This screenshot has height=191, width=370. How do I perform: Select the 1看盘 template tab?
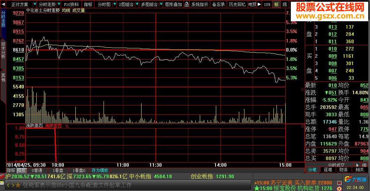(x=58, y=170)
